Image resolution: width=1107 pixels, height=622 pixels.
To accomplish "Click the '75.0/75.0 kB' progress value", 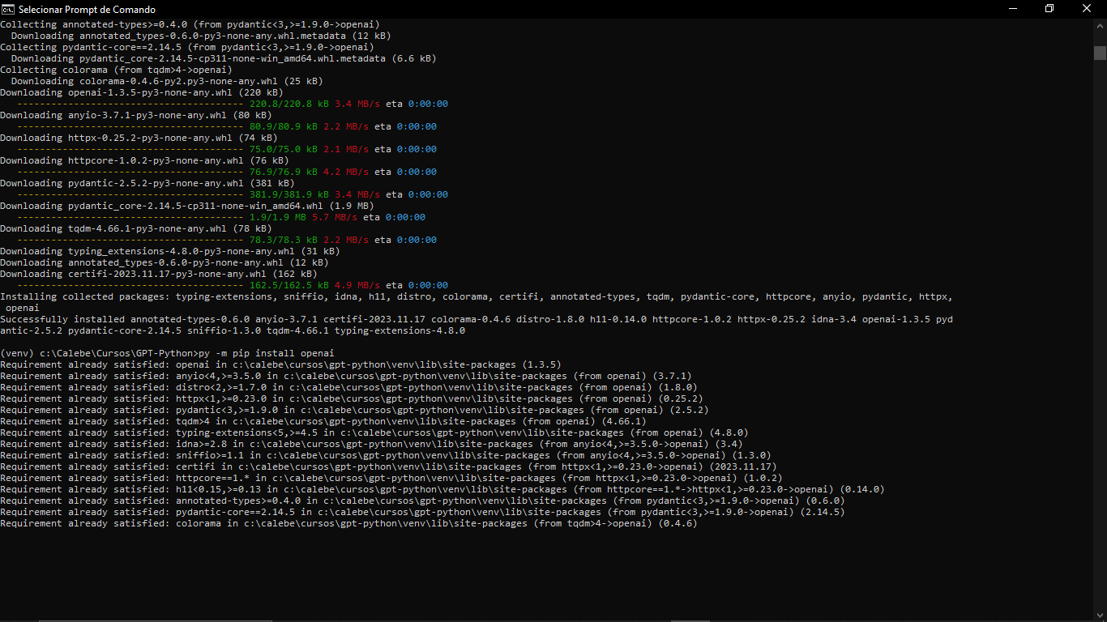I will (284, 149).
